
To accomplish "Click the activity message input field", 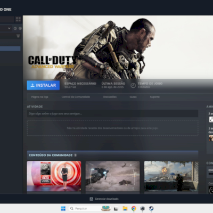I will 112,113.
